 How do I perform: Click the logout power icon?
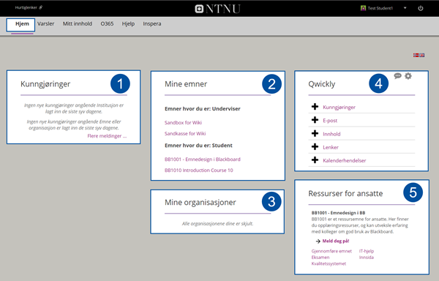(x=421, y=8)
